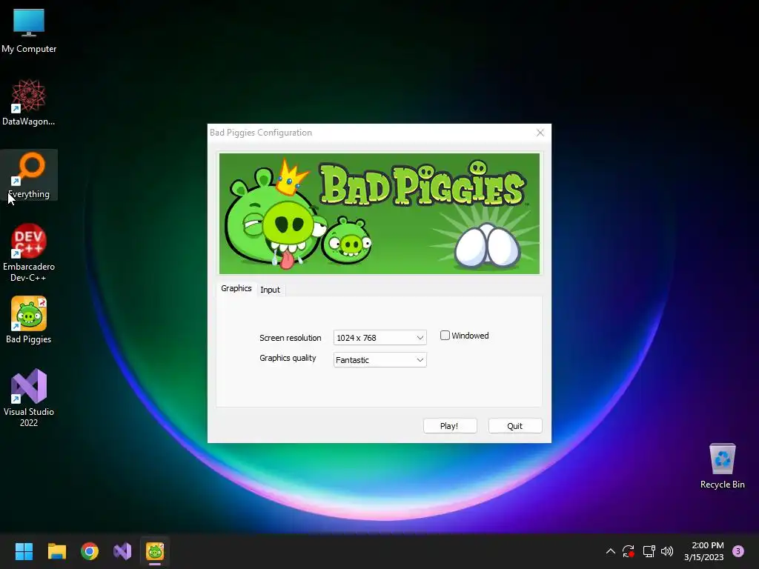Close the Bad Piggies Configuration dialog
Viewport: 759px width, 569px height.
pyautogui.click(x=540, y=133)
